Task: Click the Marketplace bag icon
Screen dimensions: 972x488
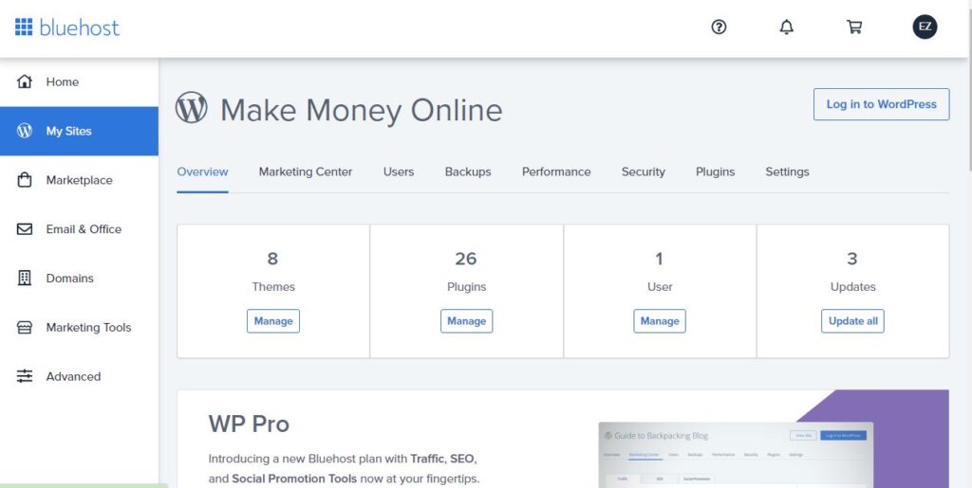Action: click(24, 180)
